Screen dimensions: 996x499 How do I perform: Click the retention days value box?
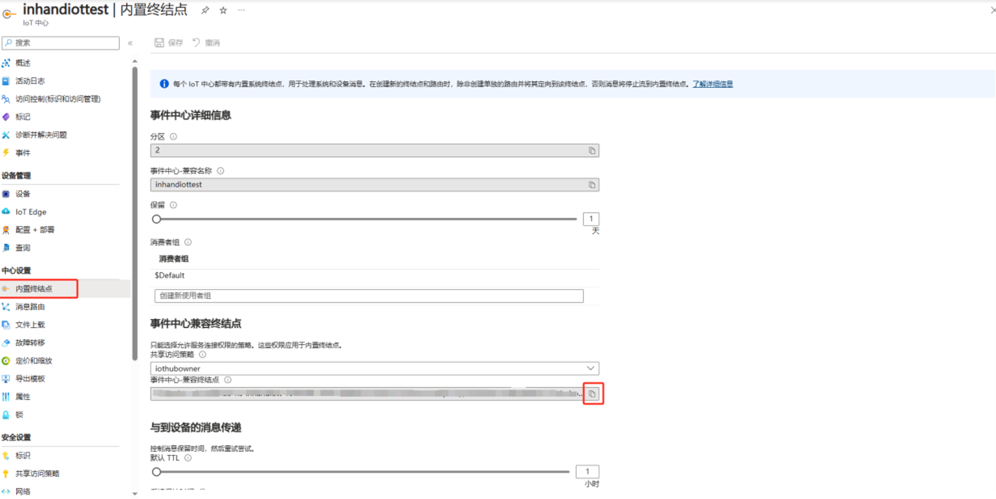coord(591,219)
